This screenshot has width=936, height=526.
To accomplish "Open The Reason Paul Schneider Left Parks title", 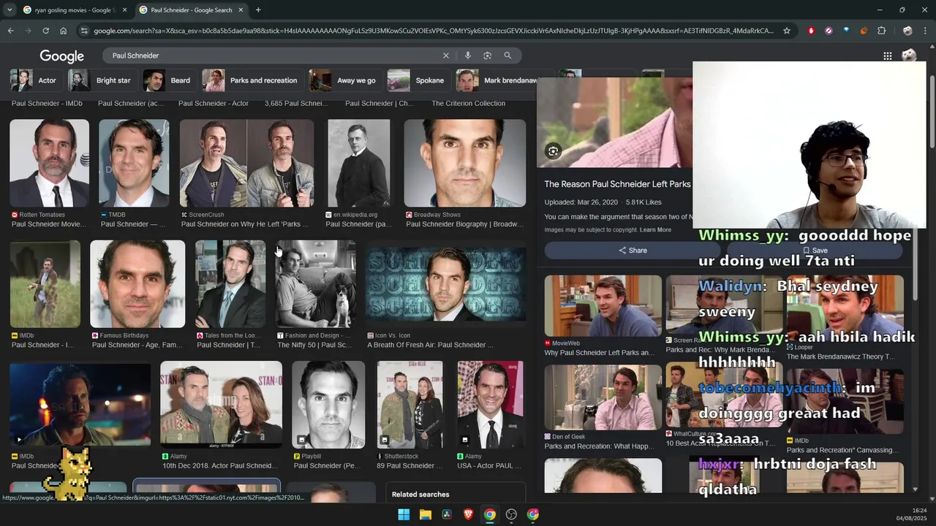I will click(617, 184).
